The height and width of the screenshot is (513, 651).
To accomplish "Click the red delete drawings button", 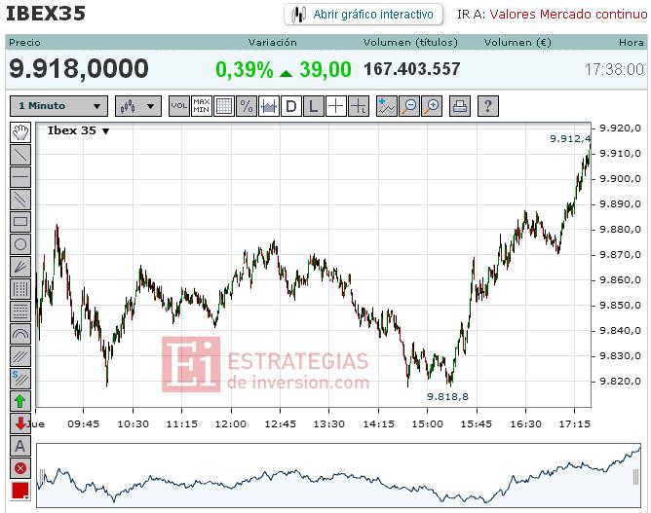I will (x=19, y=468).
